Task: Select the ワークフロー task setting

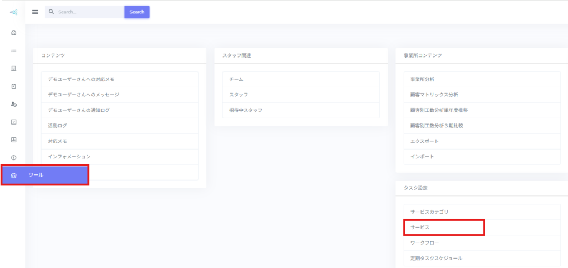Action: pos(425,243)
